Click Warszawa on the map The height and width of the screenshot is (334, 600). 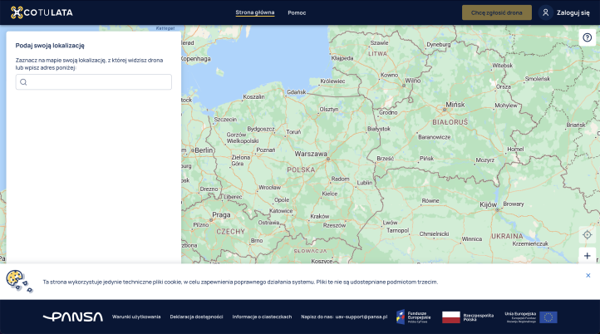click(312, 154)
